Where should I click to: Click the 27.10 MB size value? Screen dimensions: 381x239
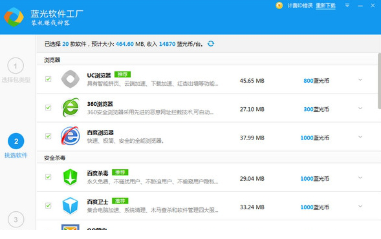252,109
